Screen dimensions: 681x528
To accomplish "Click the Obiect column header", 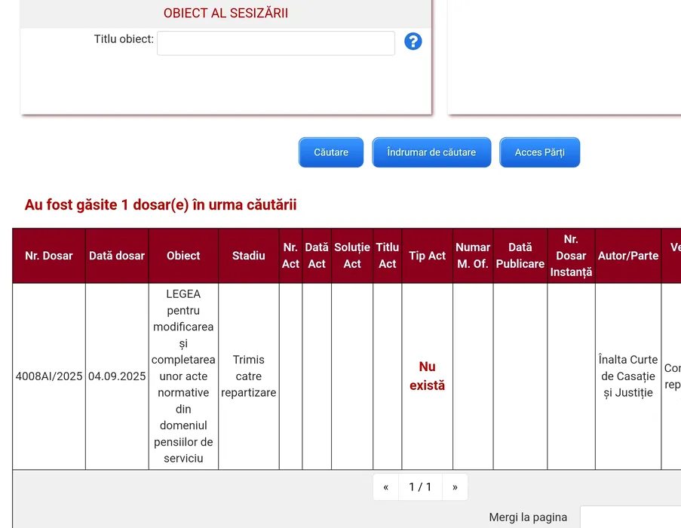I will point(183,256).
